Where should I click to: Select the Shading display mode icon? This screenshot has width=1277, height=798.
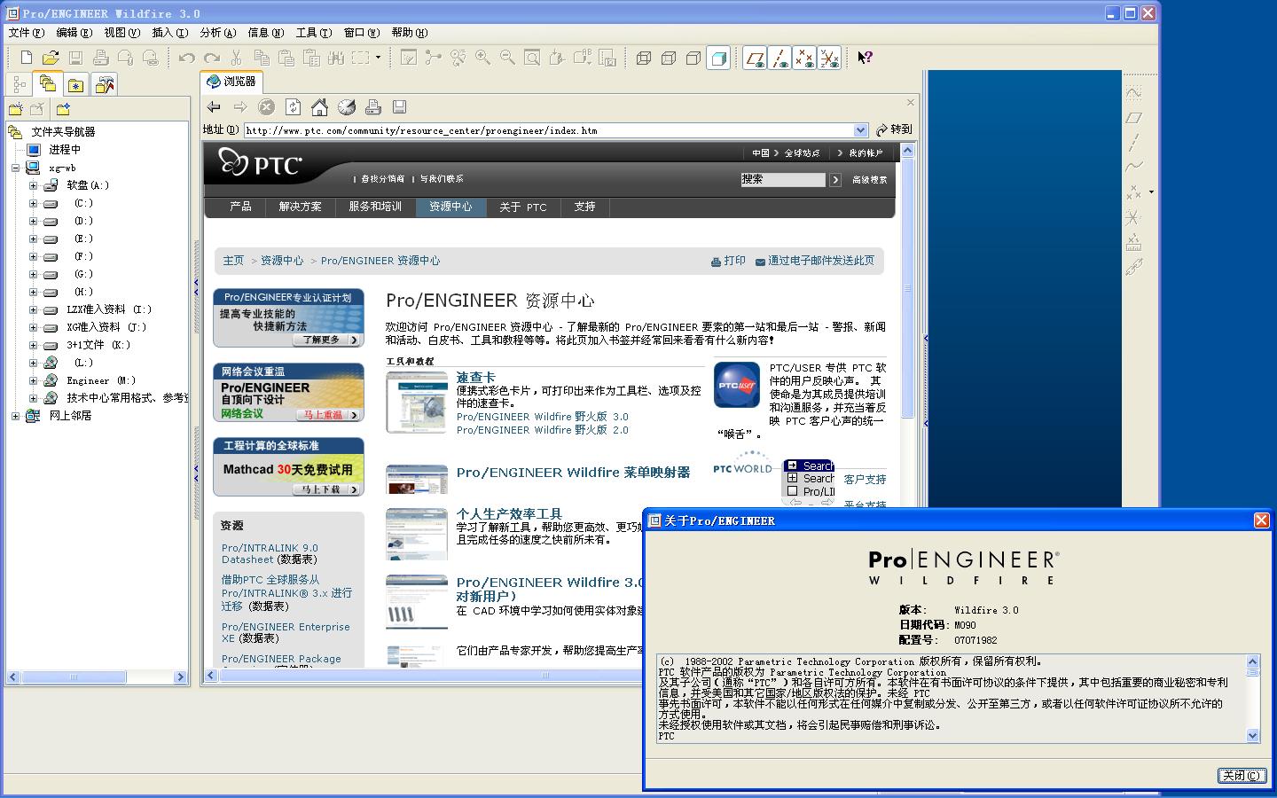pos(718,58)
